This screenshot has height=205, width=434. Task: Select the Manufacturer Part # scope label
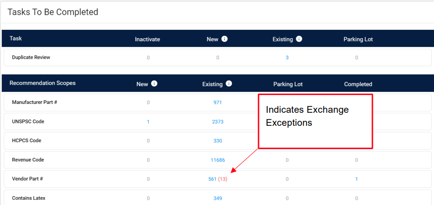(x=35, y=102)
